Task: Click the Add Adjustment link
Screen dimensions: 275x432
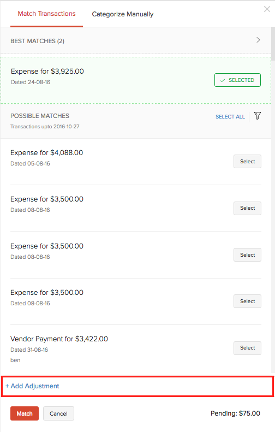Action: [32, 386]
